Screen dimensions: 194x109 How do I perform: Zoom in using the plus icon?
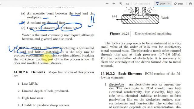pyautogui.click(x=114, y=4)
